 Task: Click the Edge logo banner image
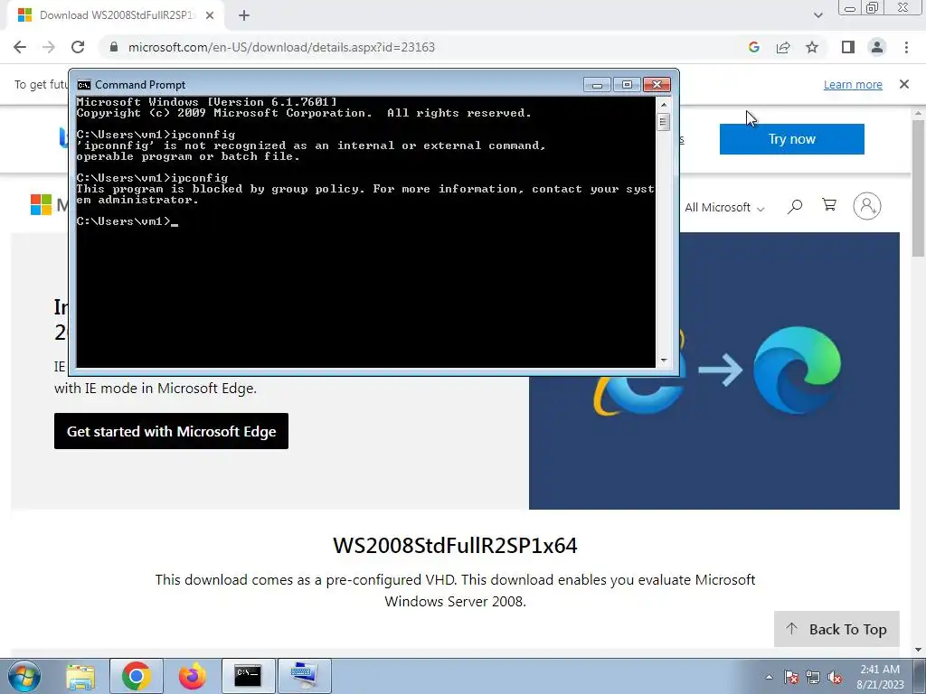[798, 370]
